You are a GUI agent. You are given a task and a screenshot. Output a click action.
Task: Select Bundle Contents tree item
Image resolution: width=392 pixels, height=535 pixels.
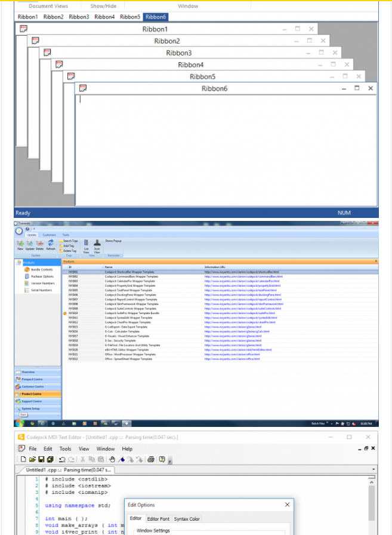pyautogui.click(x=39, y=269)
